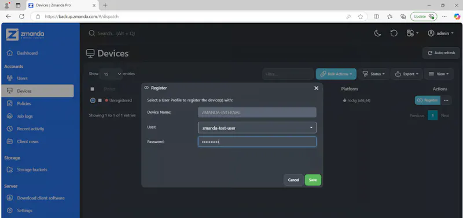This screenshot has width=463, height=218.
Task: Open the View dropdown
Action: point(439,74)
